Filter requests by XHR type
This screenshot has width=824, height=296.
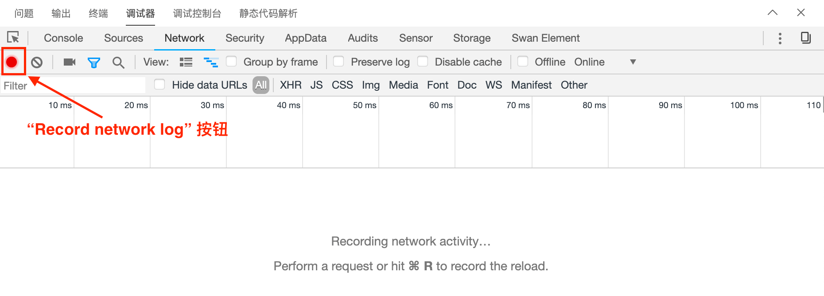tap(291, 85)
